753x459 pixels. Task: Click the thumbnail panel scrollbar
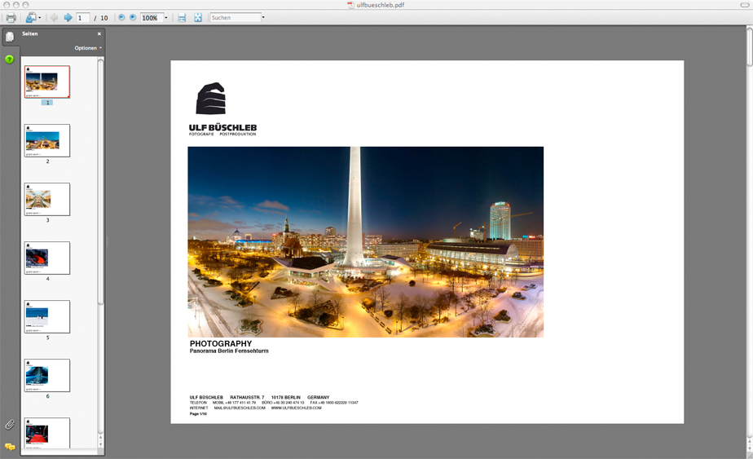coord(101,179)
